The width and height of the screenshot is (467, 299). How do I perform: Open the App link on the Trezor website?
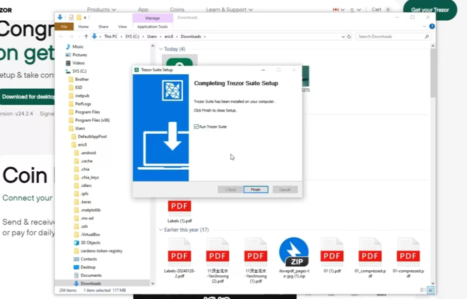143,9
